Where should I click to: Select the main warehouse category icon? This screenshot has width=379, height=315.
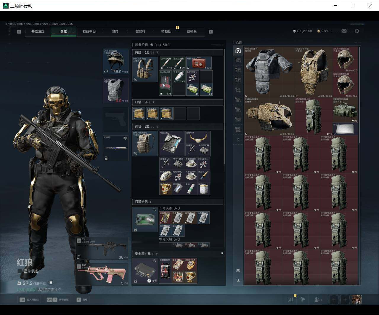238,51
